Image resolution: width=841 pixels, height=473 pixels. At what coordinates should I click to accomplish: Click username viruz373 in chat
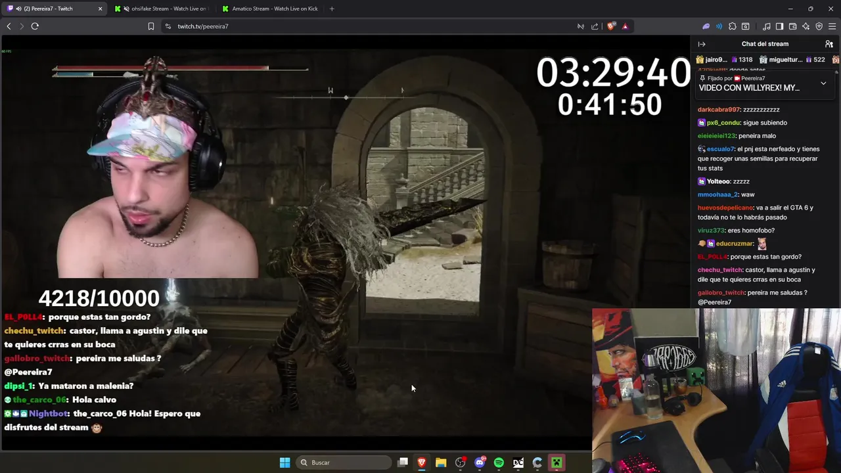[711, 231]
